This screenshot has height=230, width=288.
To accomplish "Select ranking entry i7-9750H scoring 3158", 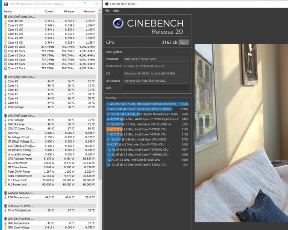I will tap(148, 134).
